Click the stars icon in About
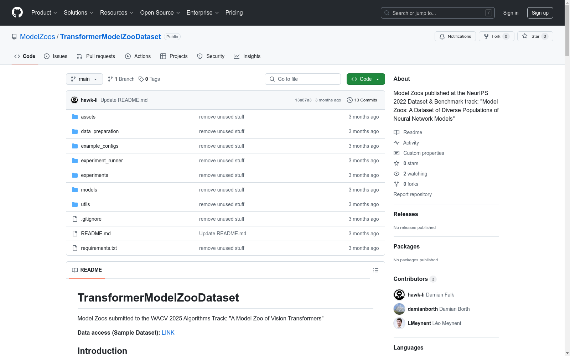This screenshot has height=356, width=570. (397, 163)
